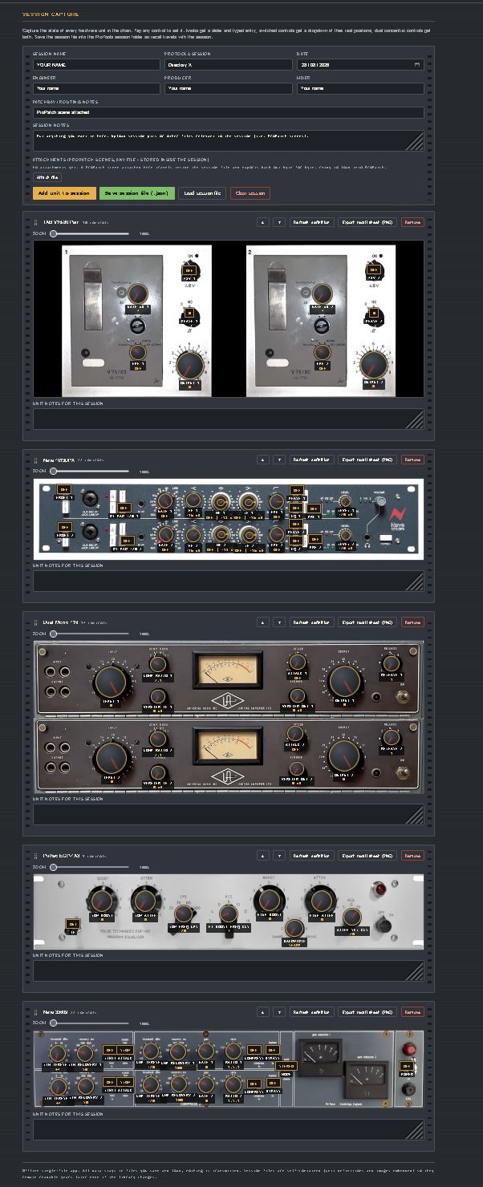The width and height of the screenshot is (483, 1187).
Task: Open the calendar picker in the Date field
Action: coord(416,64)
